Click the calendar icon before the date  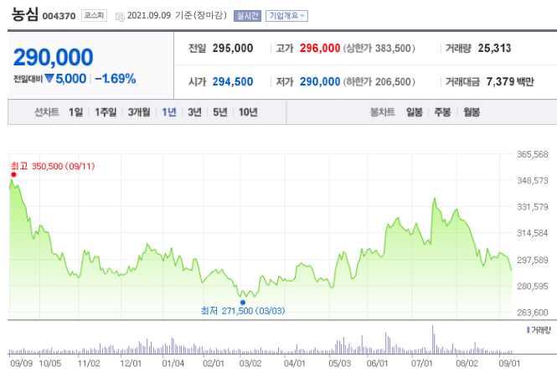[120, 17]
